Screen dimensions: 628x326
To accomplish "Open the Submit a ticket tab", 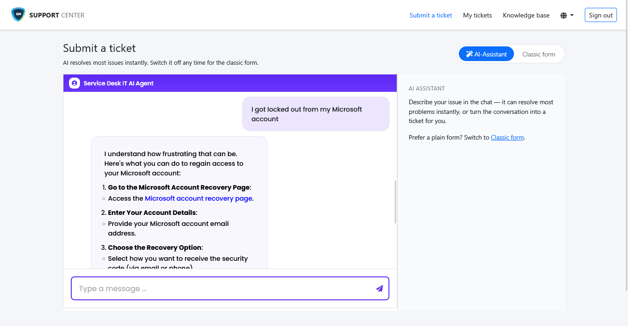I will coord(431,15).
